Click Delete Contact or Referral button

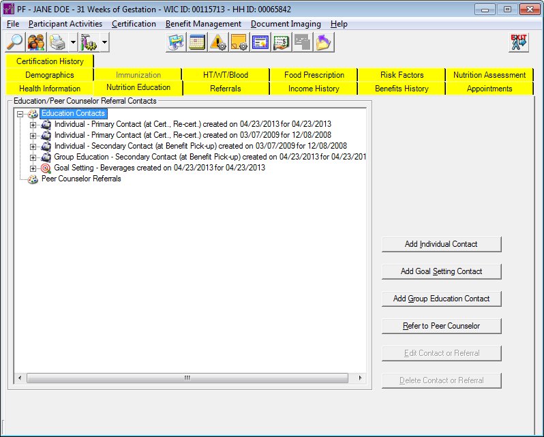click(x=441, y=380)
